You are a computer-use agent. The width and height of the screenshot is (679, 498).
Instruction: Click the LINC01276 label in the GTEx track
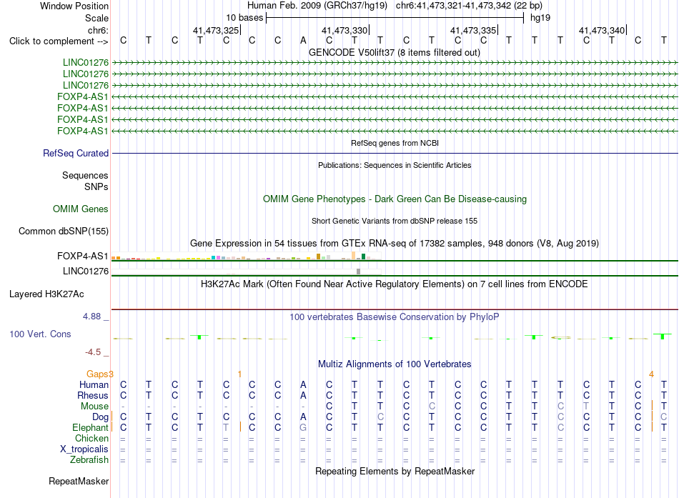point(85,271)
